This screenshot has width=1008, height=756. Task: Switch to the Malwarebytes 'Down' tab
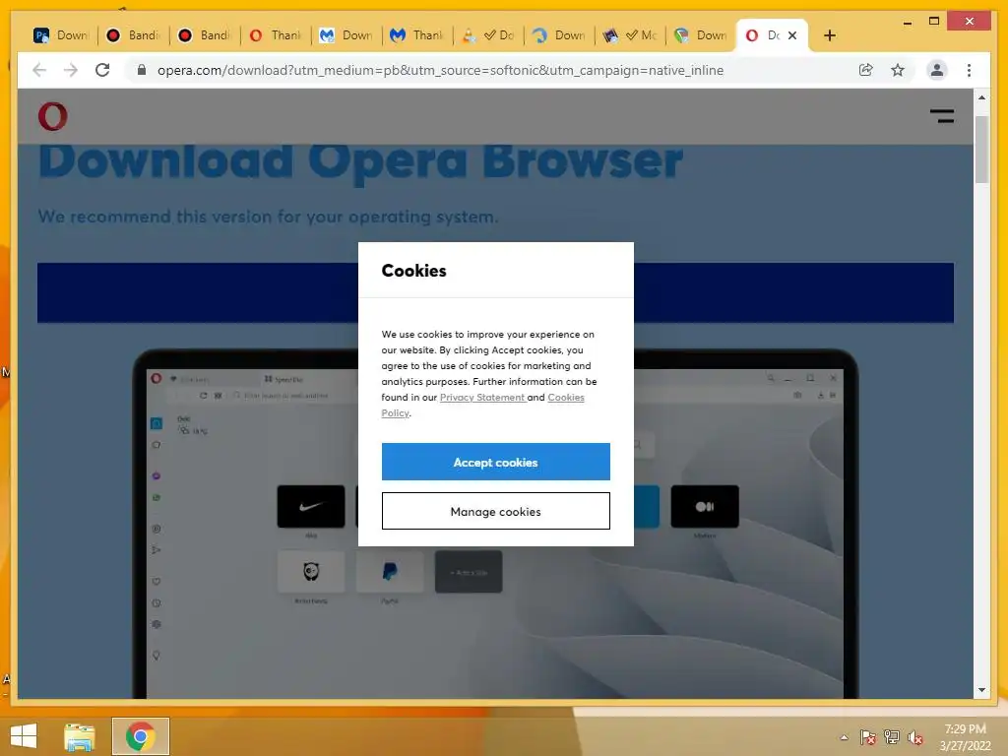point(346,35)
